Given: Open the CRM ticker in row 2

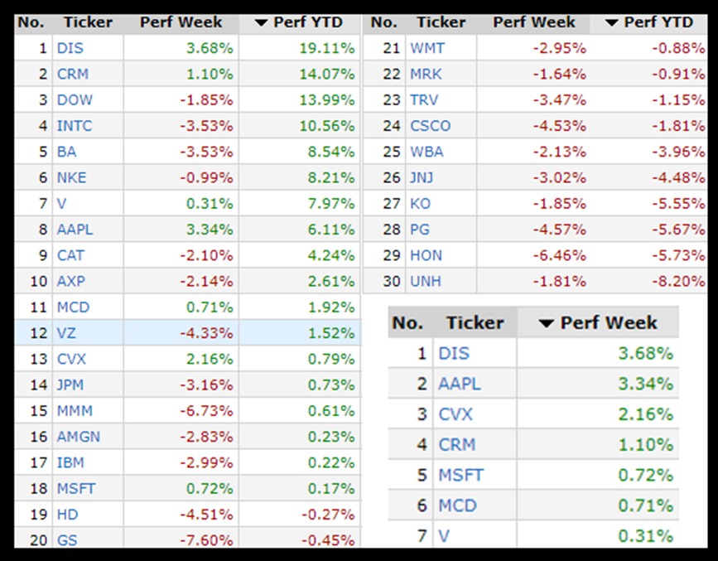Looking at the screenshot, I should 73,74.
